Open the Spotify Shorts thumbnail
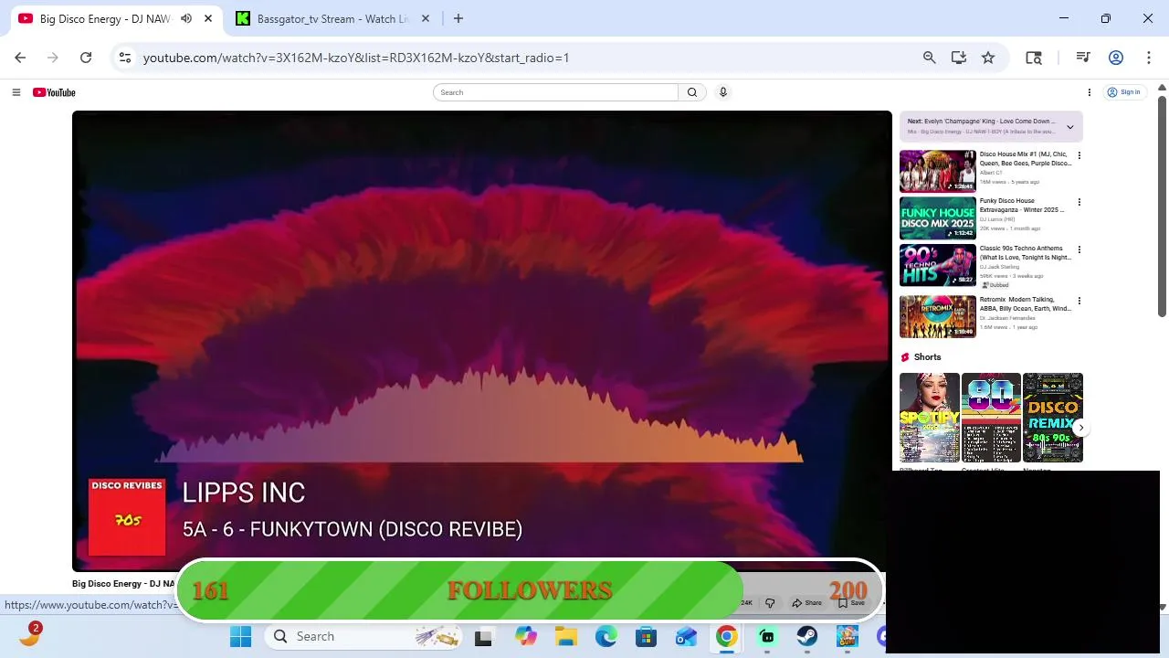 [930, 418]
